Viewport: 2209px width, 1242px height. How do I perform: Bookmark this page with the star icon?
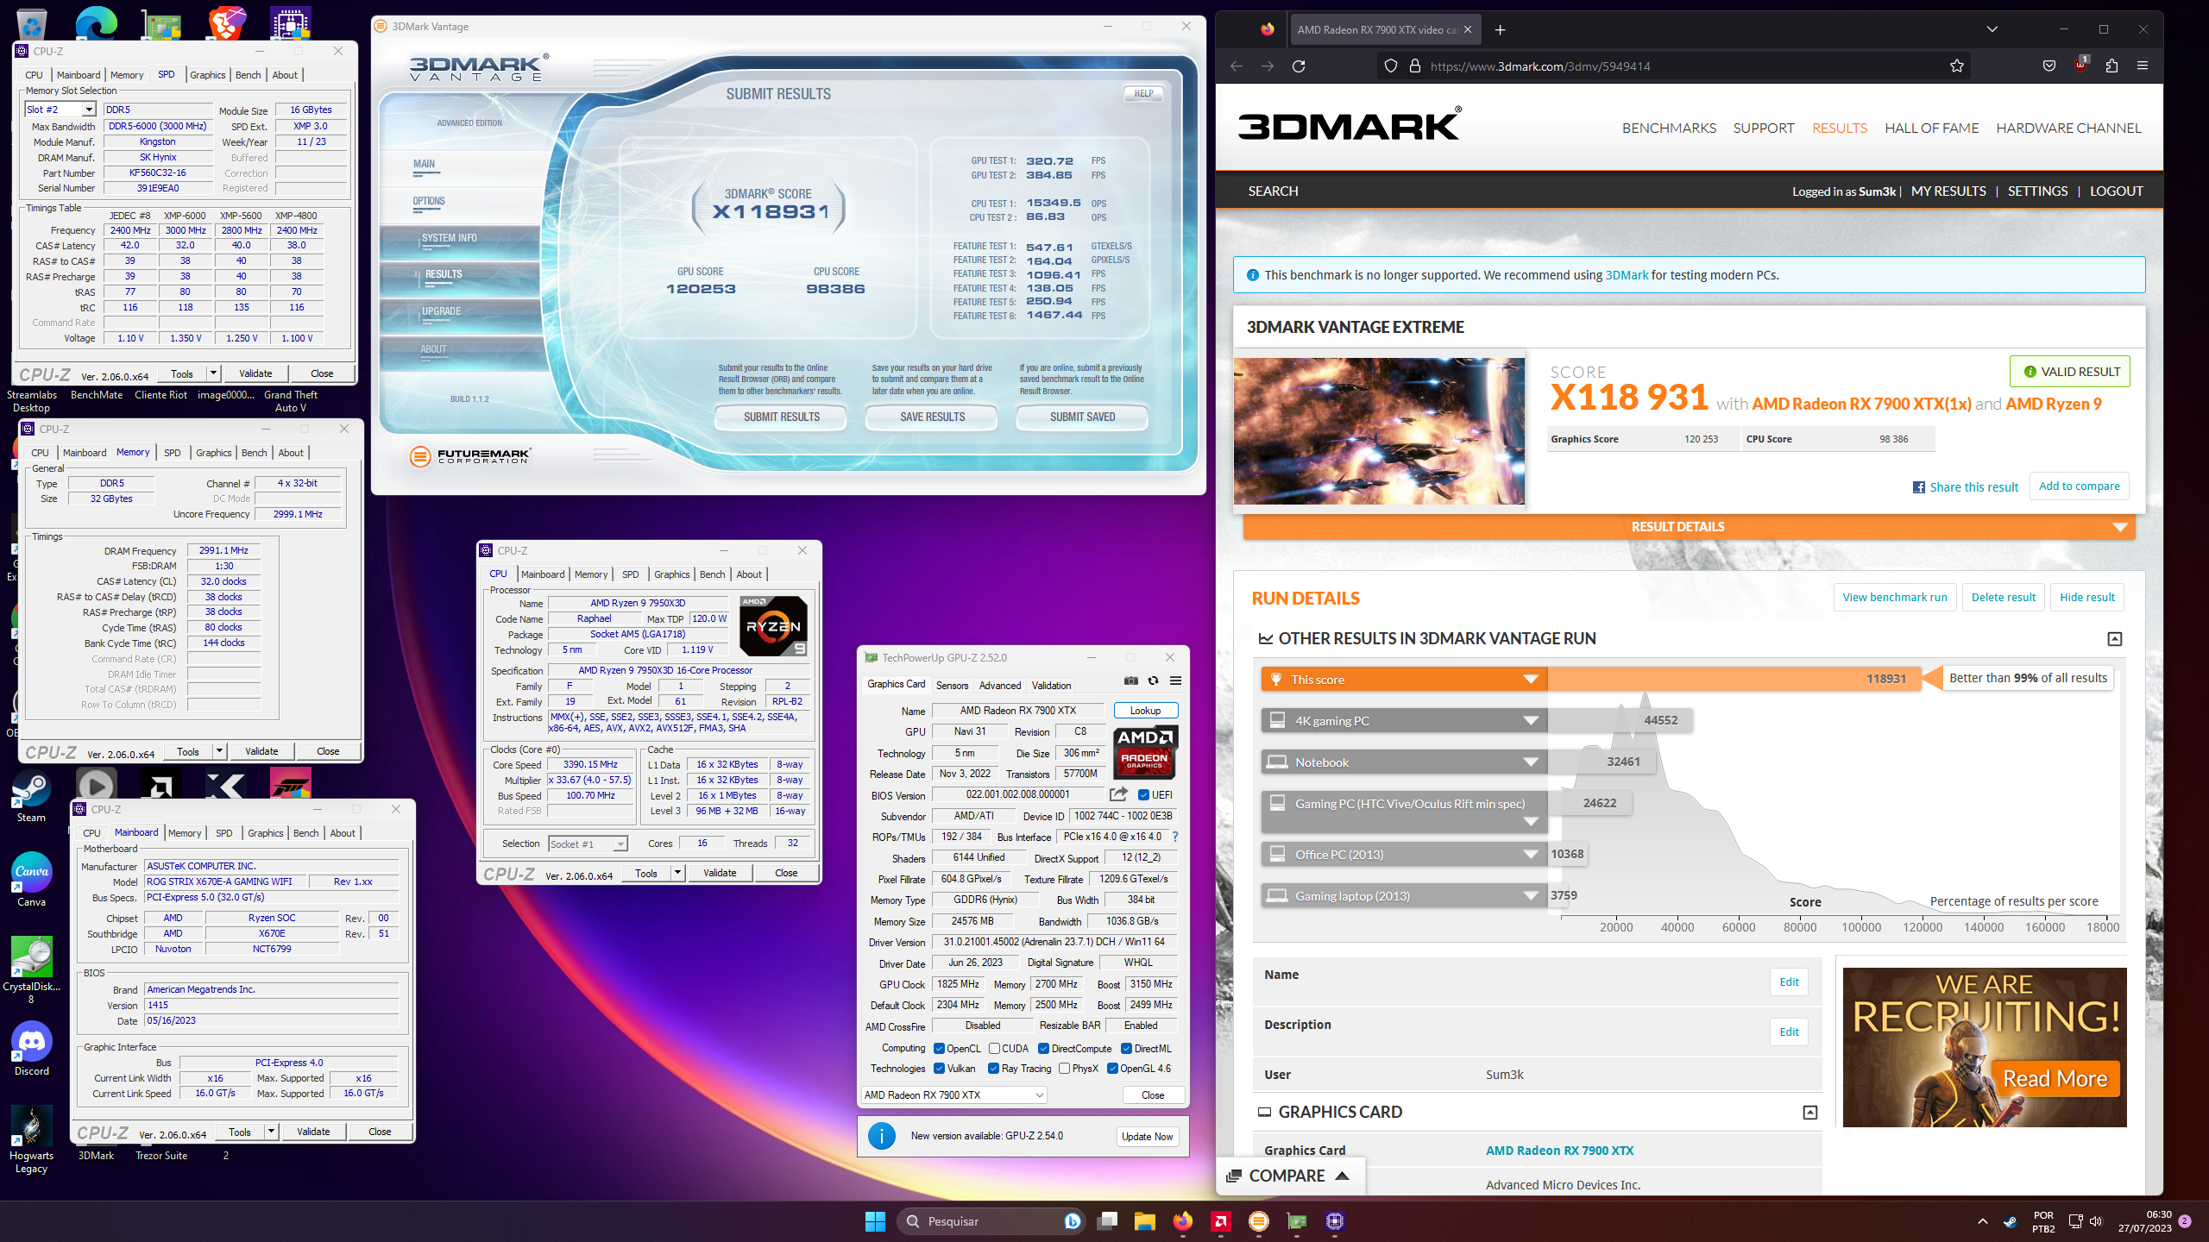coord(1957,66)
